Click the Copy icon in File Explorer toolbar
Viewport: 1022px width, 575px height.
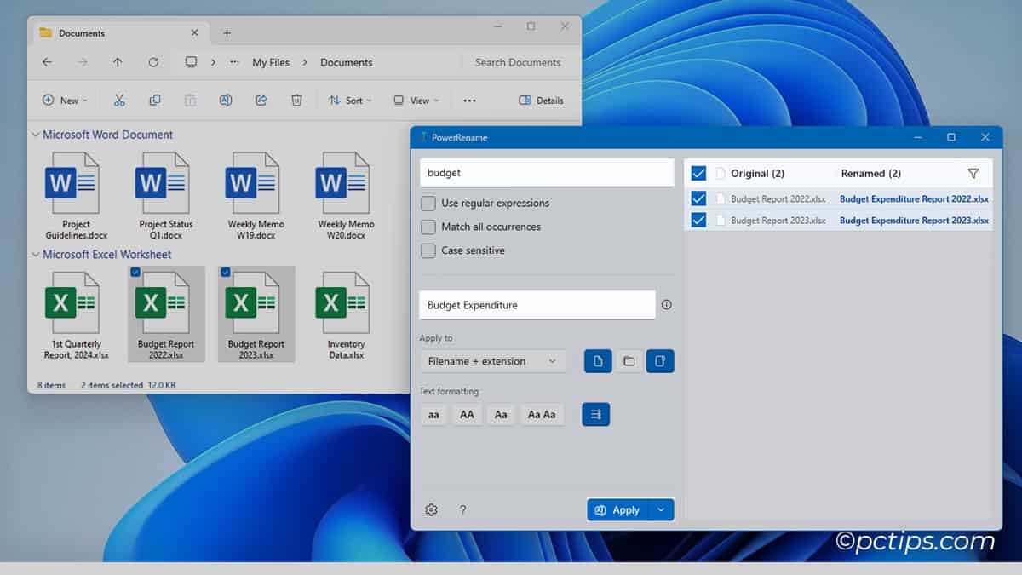pyautogui.click(x=154, y=101)
